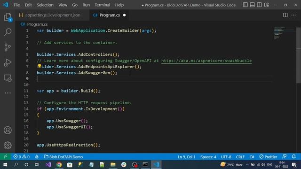The image size is (301, 169).
Task: Open the terminal window from taskbar
Action: pos(145,165)
